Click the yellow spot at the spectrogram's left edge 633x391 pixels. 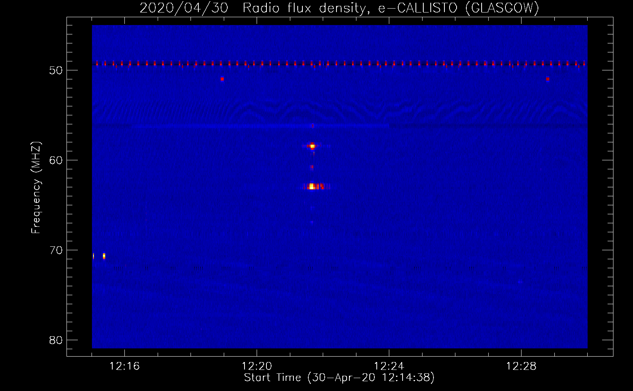pyautogui.click(x=93, y=256)
